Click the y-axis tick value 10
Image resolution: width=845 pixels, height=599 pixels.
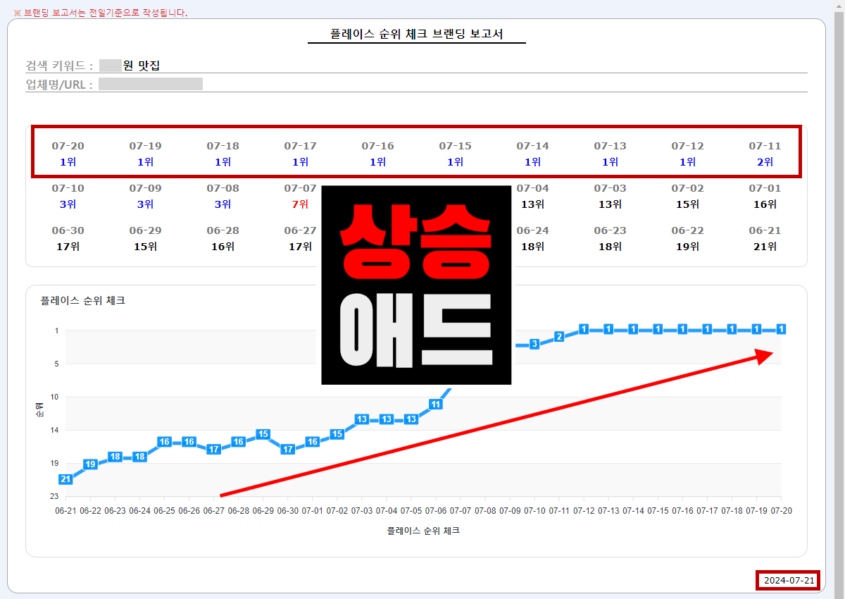pyautogui.click(x=55, y=397)
